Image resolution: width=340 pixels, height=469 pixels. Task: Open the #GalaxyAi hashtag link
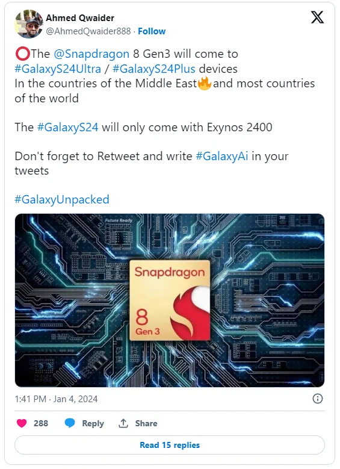coord(222,157)
